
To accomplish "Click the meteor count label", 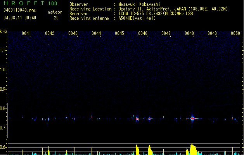I will [55, 12].
